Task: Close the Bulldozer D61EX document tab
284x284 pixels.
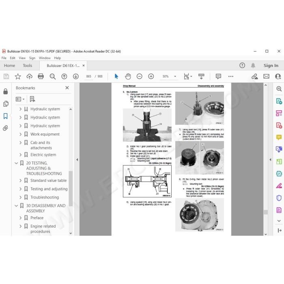Action: click(84, 66)
